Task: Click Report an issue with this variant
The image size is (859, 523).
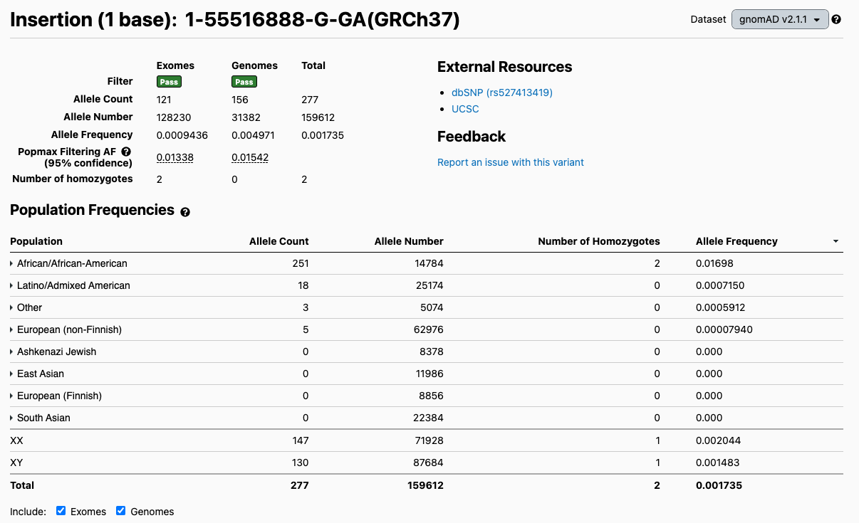Action: tap(510, 162)
